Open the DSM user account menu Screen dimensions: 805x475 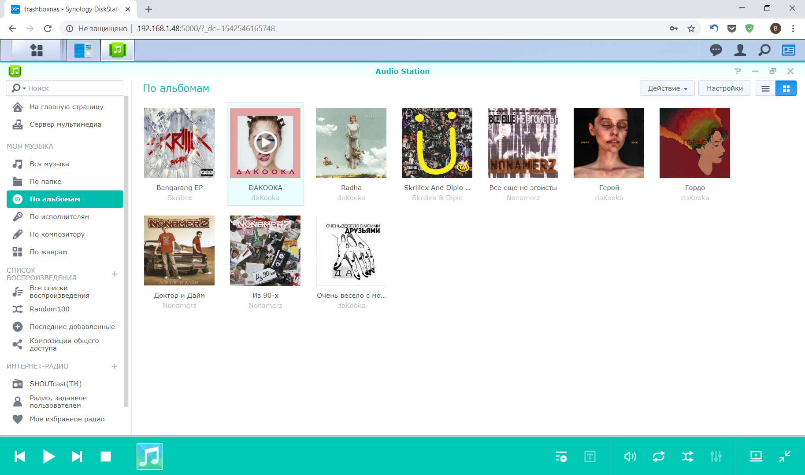tap(740, 50)
